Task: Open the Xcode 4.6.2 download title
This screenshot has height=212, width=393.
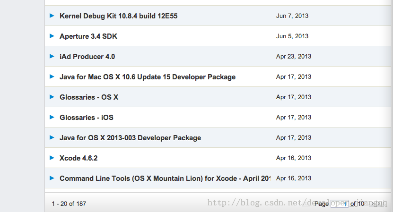Action: [x=79, y=158]
